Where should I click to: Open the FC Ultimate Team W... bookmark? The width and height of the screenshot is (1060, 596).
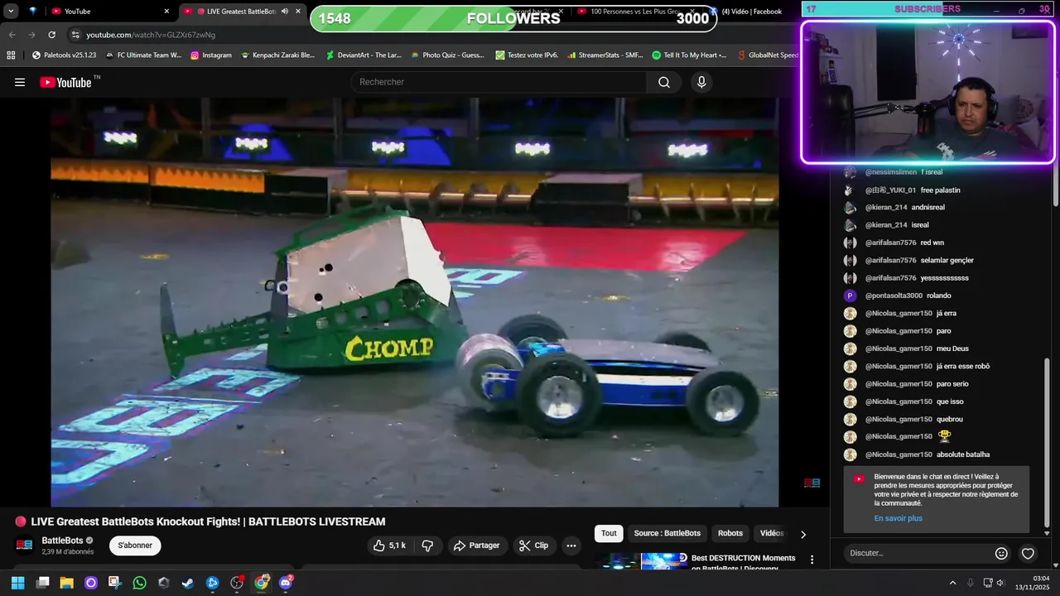pyautogui.click(x=144, y=55)
